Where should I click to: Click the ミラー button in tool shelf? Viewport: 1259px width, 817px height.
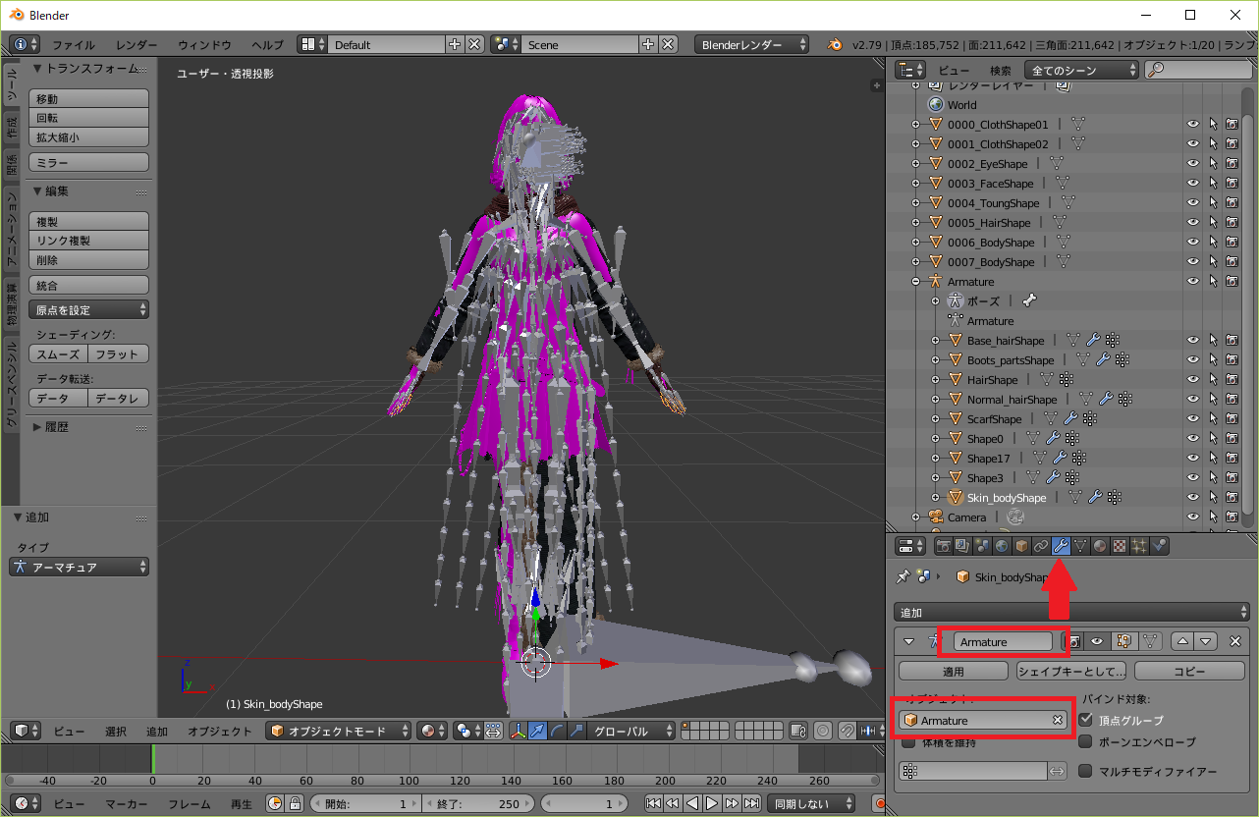pyautogui.click(x=89, y=162)
